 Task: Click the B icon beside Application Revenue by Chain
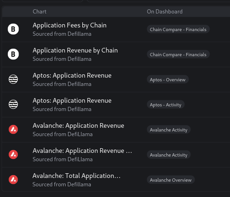point(14,54)
